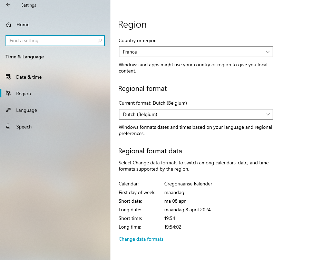Click the Date & time calendar icon
This screenshot has width=313, height=260.
8,77
